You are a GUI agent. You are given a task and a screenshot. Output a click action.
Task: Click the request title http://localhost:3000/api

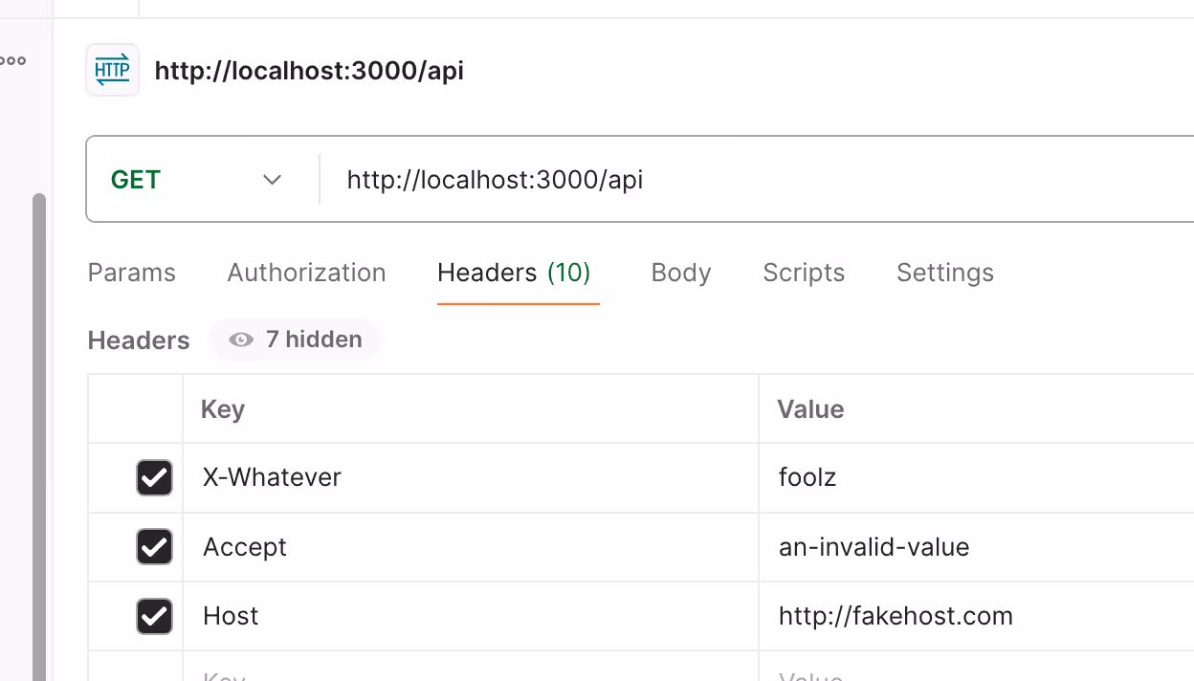[x=309, y=72]
